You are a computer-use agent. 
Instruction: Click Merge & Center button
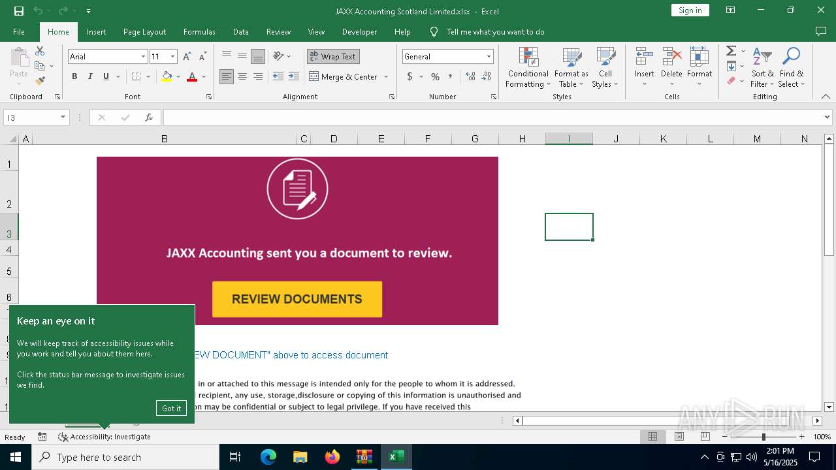pyautogui.click(x=344, y=77)
